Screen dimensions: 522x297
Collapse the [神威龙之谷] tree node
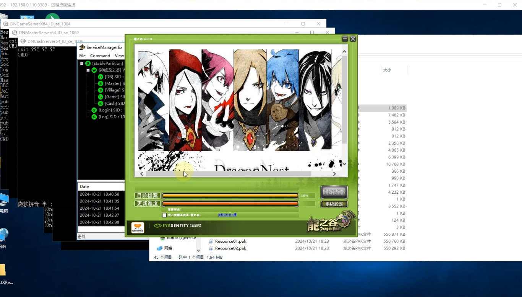88,70
